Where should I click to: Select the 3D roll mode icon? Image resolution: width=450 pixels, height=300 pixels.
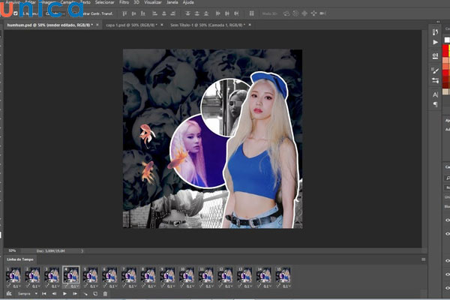tap(295, 13)
